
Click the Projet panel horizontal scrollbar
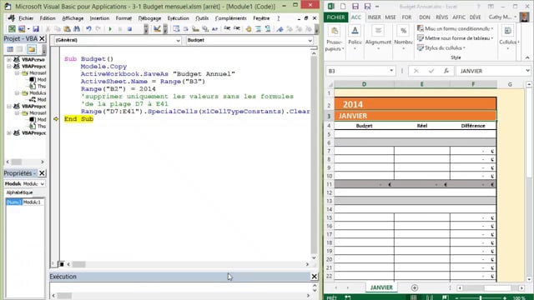25,162
